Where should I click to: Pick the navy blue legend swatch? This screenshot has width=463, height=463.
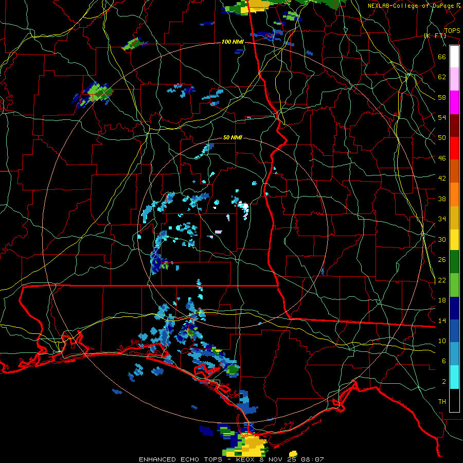coord(454,308)
